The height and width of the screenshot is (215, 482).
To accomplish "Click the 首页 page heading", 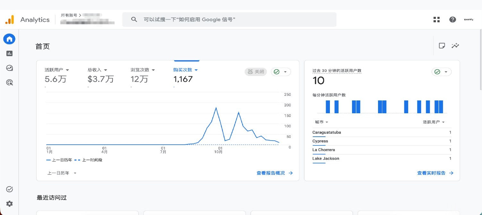I will 43,47.
